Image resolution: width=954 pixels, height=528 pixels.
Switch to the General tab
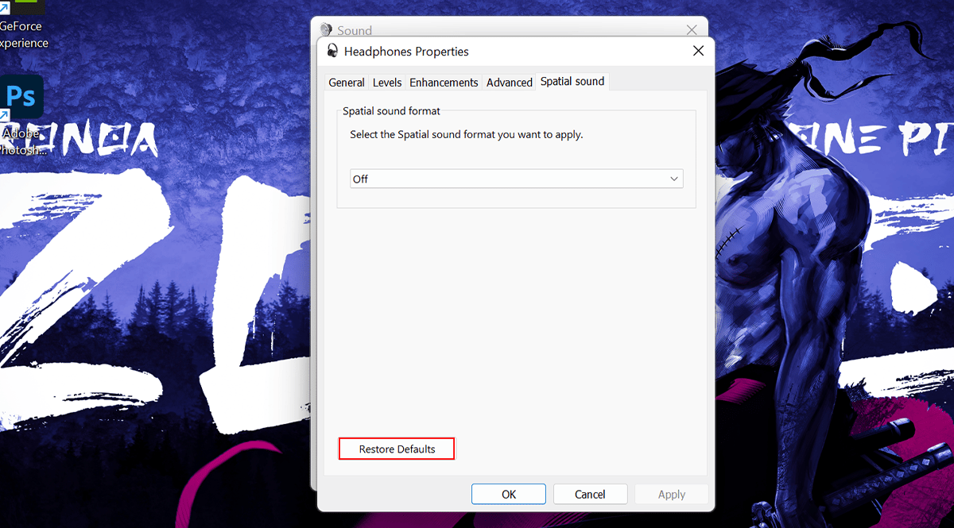click(347, 82)
